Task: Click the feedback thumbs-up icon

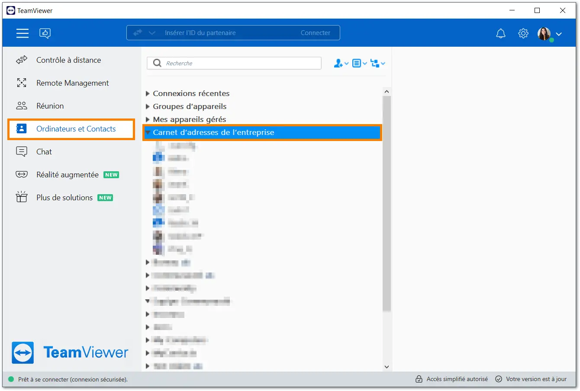Action: (45, 33)
